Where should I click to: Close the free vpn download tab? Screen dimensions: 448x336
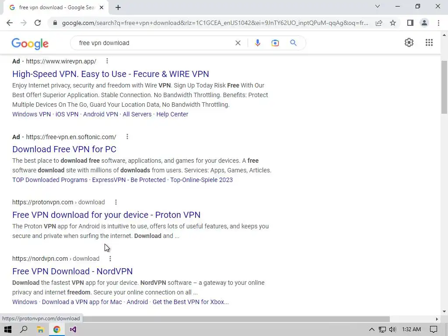[101, 7]
